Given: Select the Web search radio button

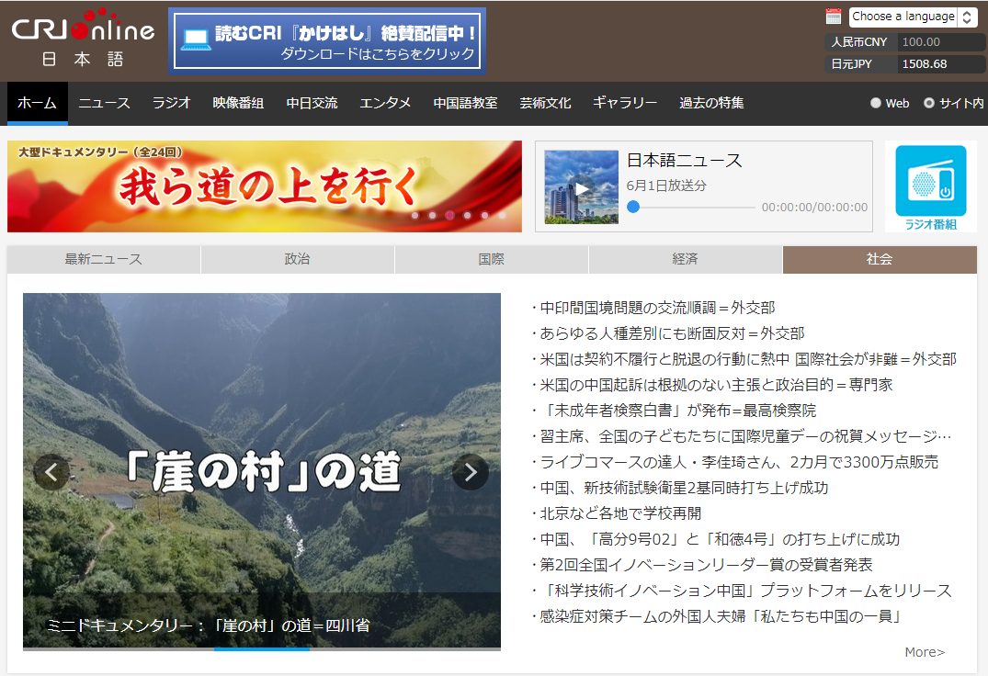Looking at the screenshot, I should tap(875, 103).
